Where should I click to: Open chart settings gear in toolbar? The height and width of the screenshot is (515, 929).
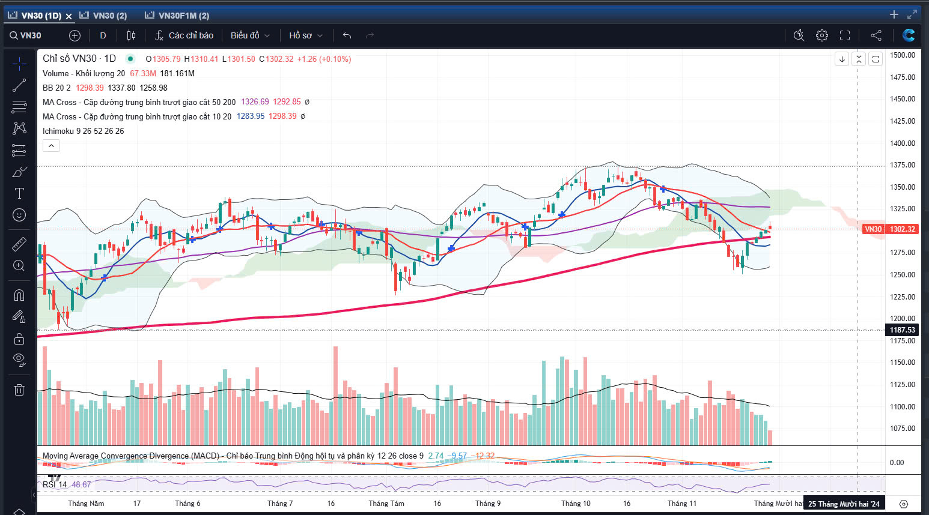point(822,35)
